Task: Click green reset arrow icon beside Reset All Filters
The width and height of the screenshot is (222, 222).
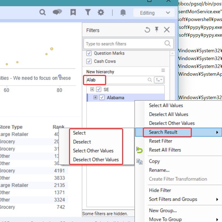Action: click(x=140, y=150)
